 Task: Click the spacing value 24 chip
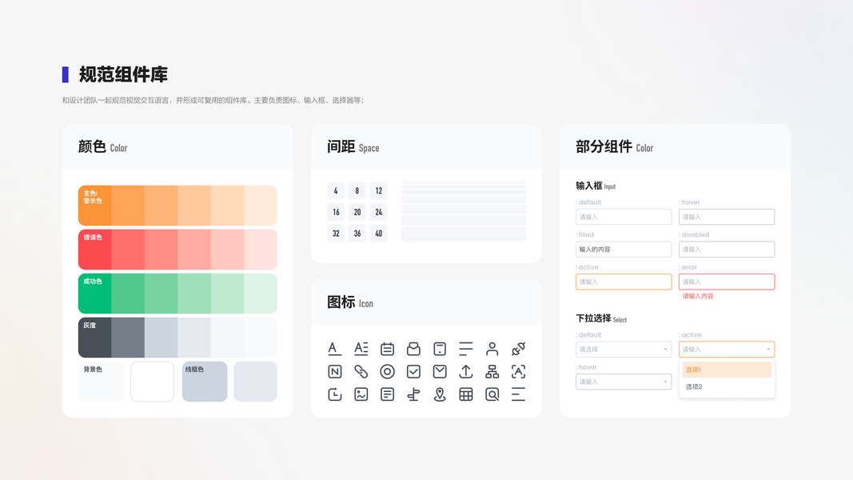379,212
